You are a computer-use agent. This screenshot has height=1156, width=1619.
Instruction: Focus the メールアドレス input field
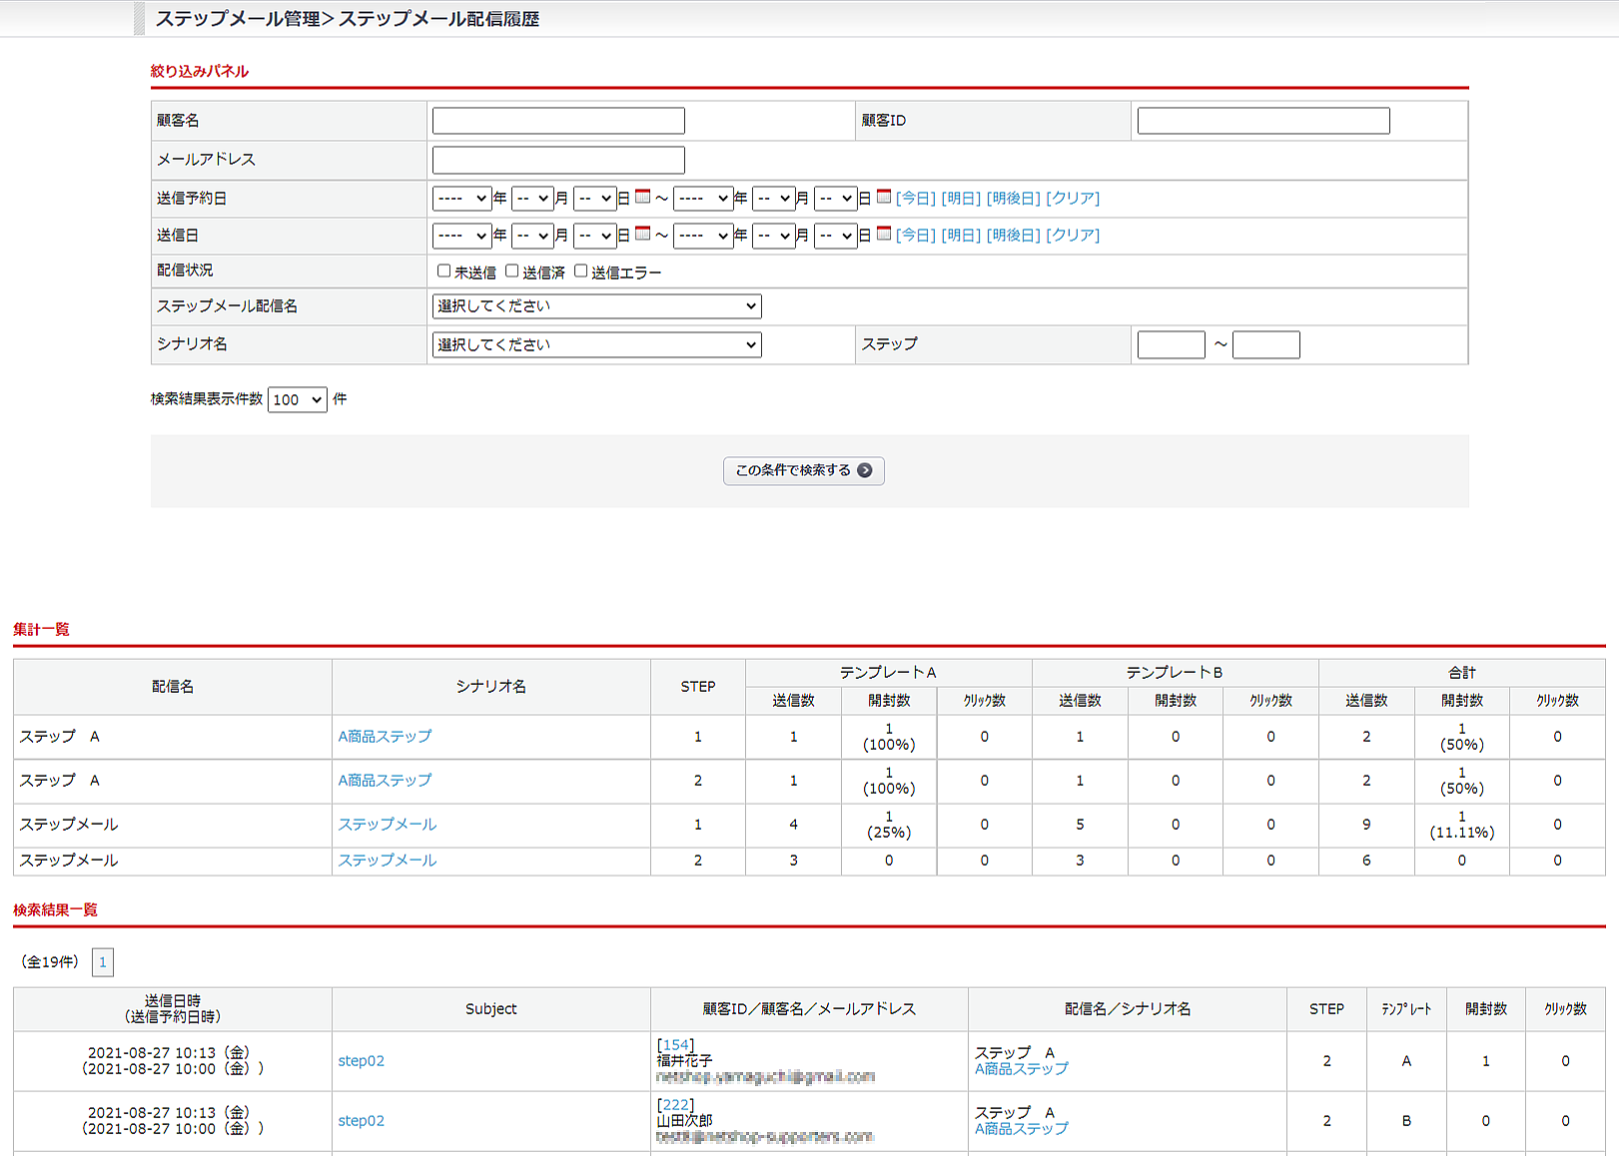click(558, 160)
